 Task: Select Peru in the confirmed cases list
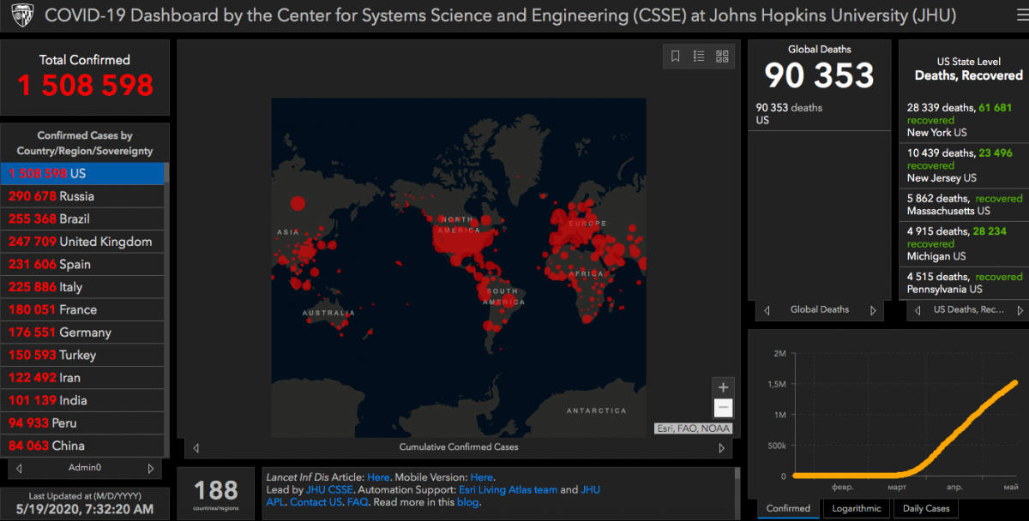[x=82, y=423]
